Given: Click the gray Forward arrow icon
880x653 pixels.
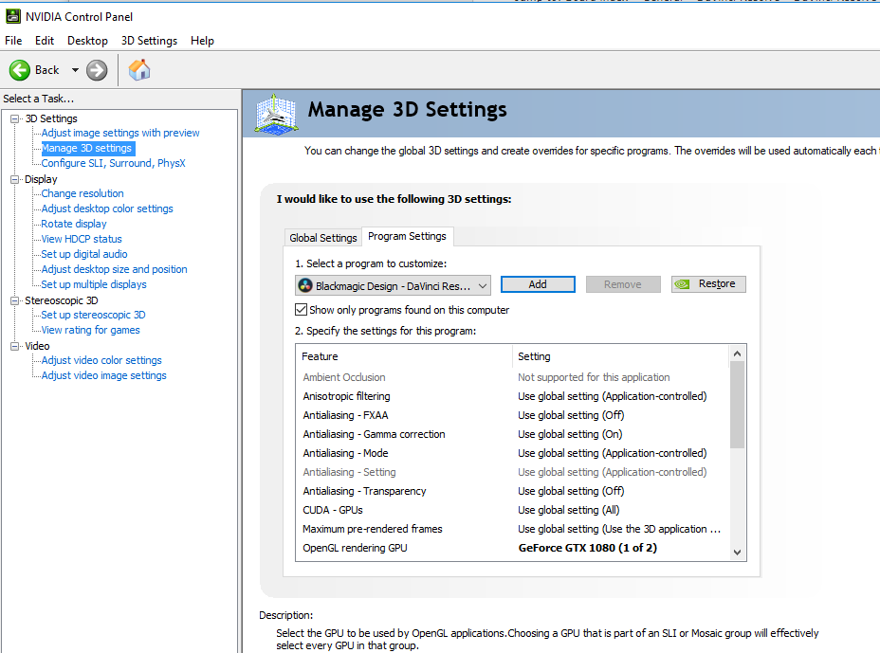Looking at the screenshot, I should point(97,70).
